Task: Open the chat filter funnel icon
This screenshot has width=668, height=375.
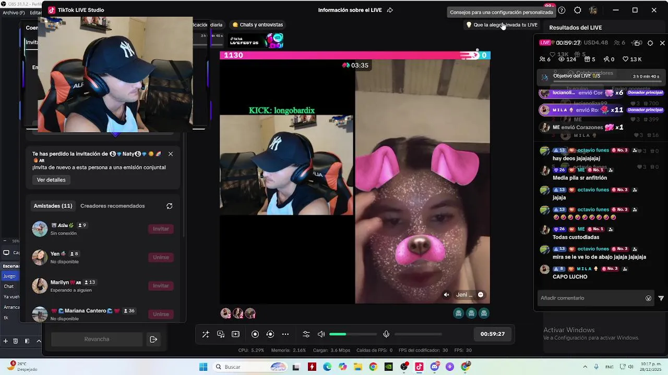Action: (661, 298)
